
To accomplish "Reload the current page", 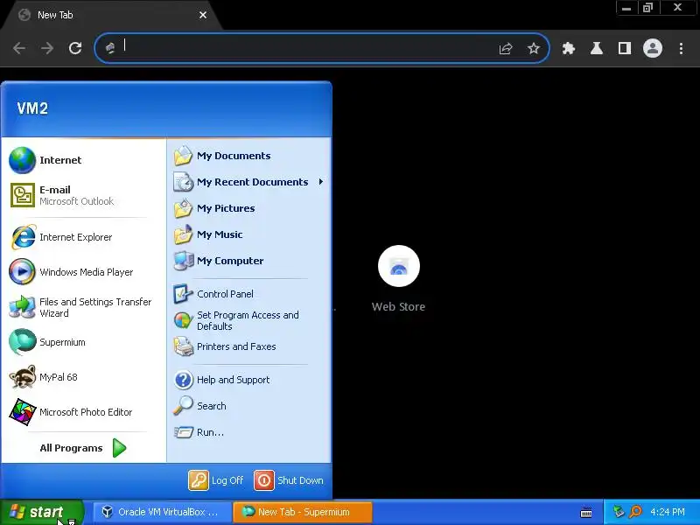I will coord(75,48).
